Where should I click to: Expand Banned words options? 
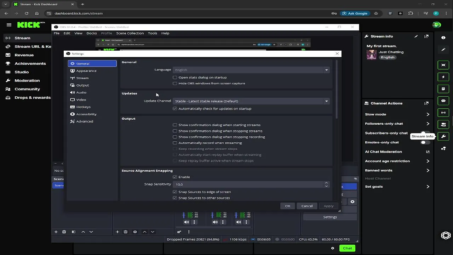pyautogui.click(x=428, y=170)
